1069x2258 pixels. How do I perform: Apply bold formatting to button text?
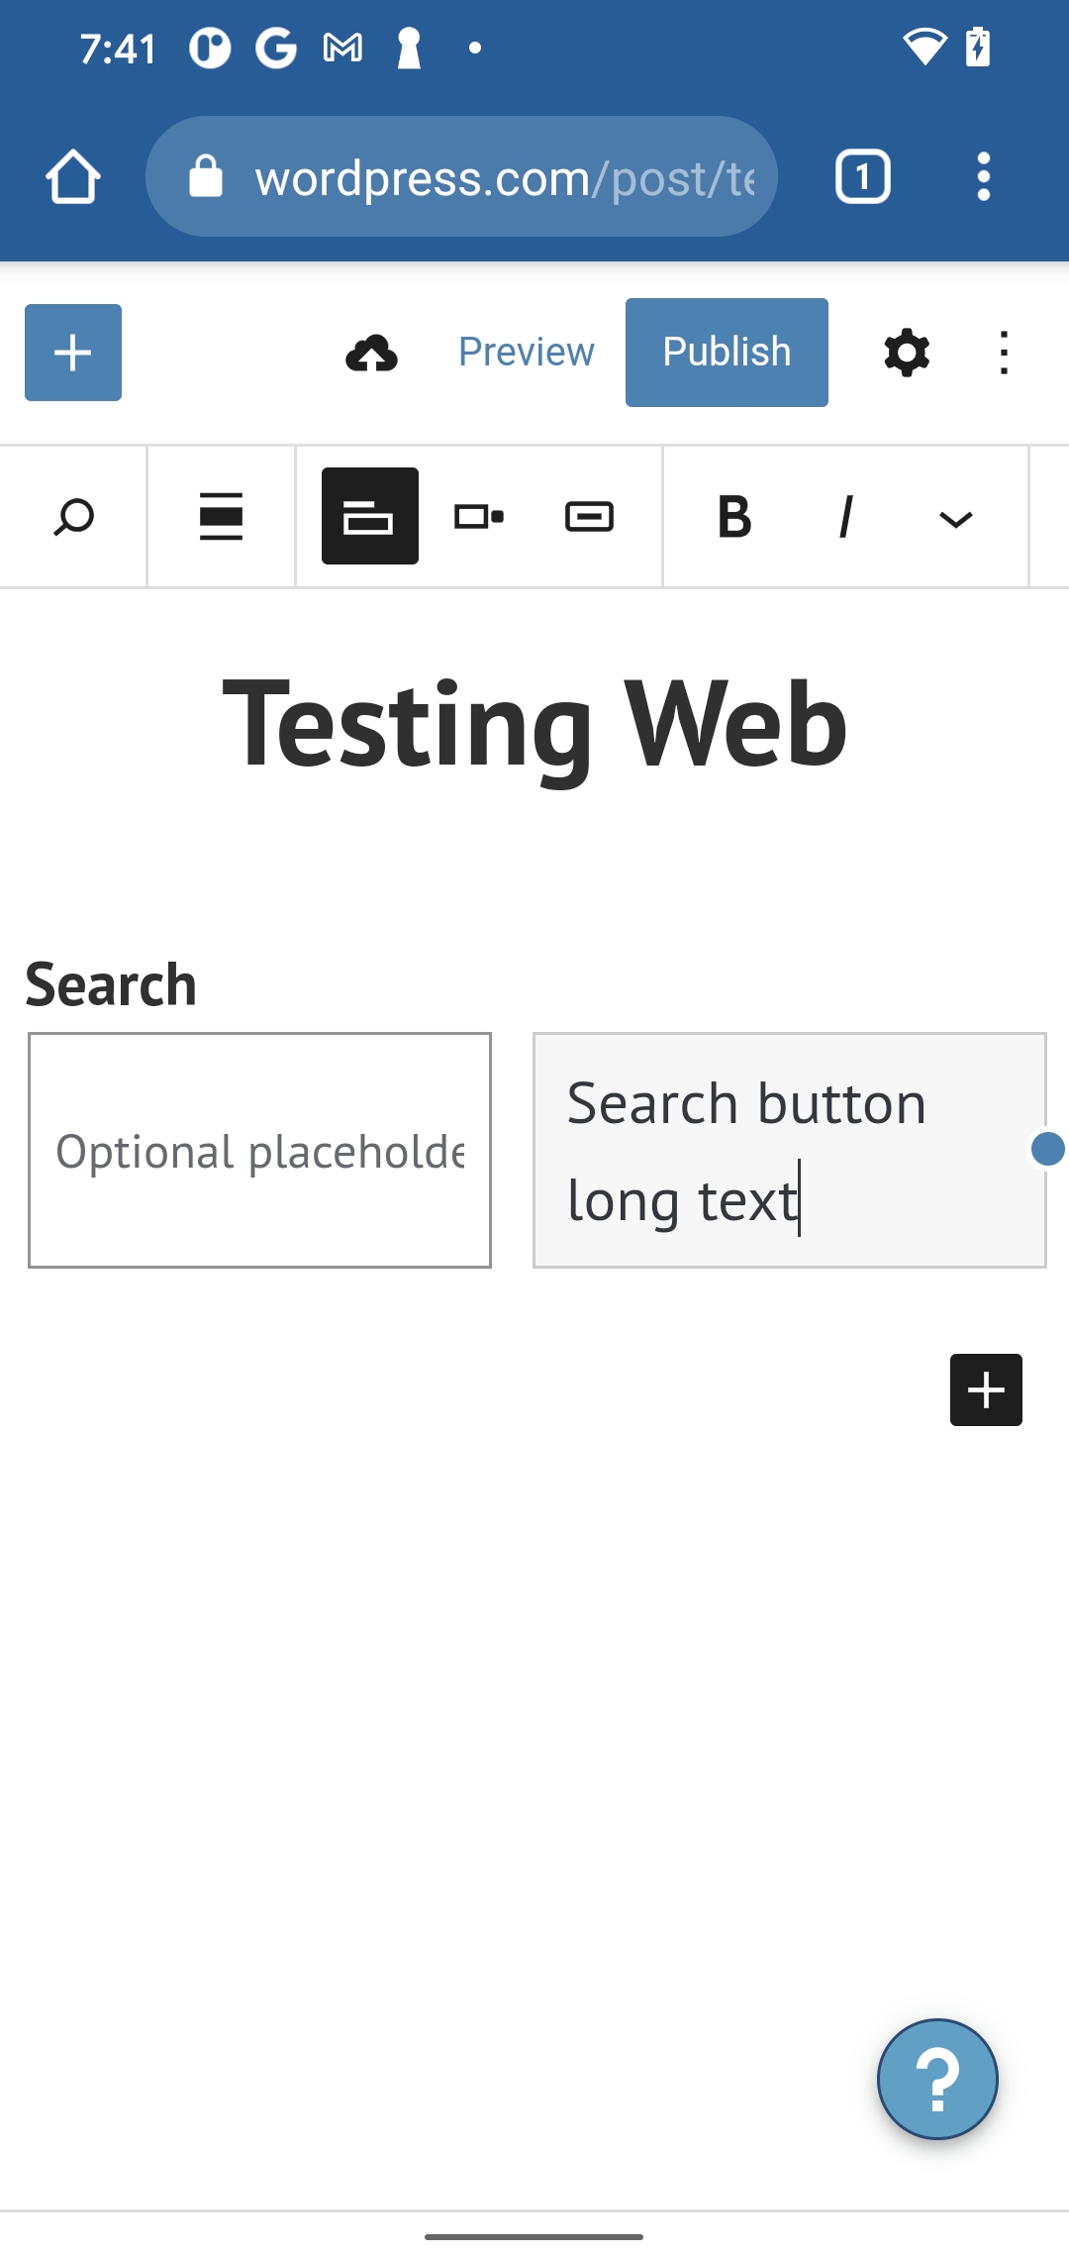[x=732, y=516]
